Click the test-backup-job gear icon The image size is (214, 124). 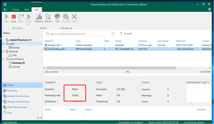click(x=46, y=49)
